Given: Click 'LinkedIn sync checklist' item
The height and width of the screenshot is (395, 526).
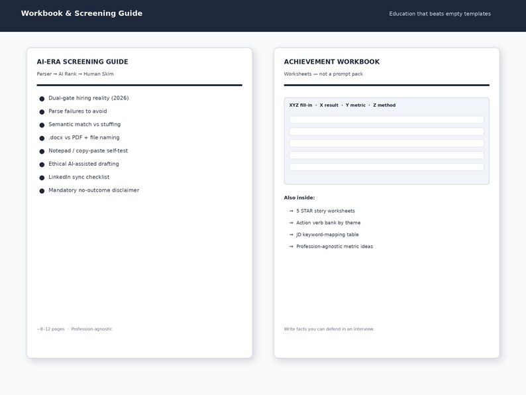Looking at the screenshot, I should tap(79, 177).
